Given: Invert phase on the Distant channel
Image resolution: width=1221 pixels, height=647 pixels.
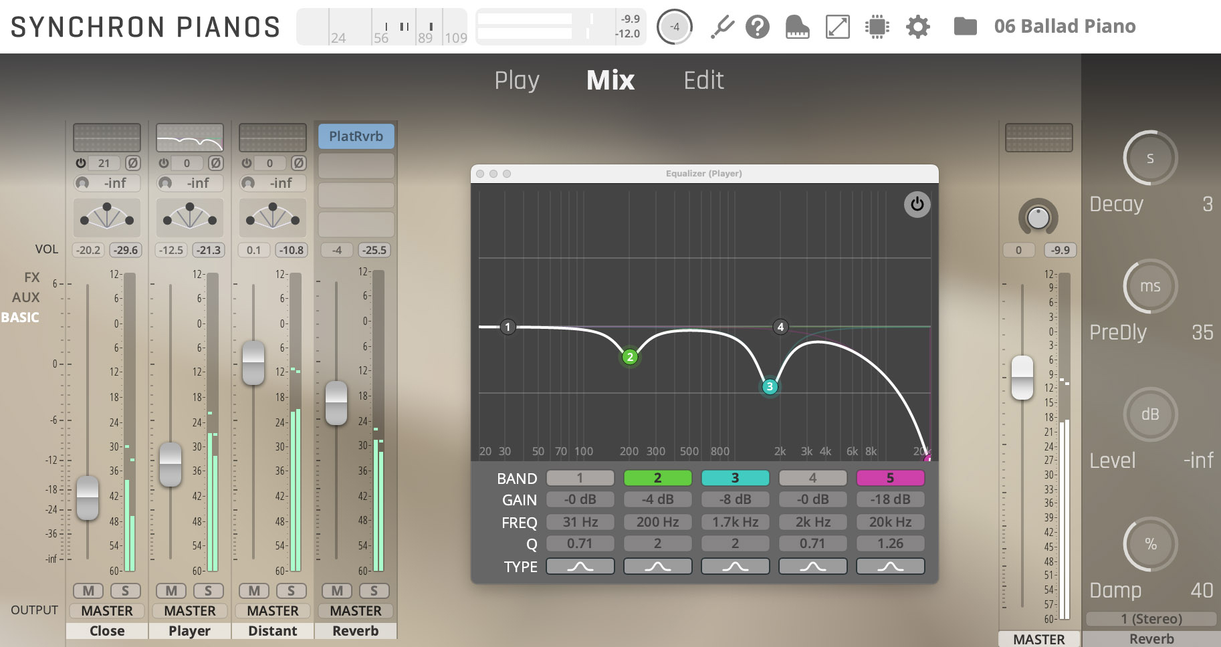Looking at the screenshot, I should 298,163.
